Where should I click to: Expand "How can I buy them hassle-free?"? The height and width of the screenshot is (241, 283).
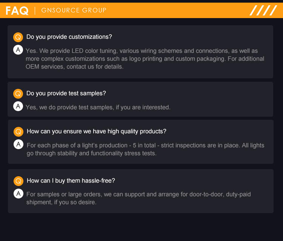[x=71, y=181]
